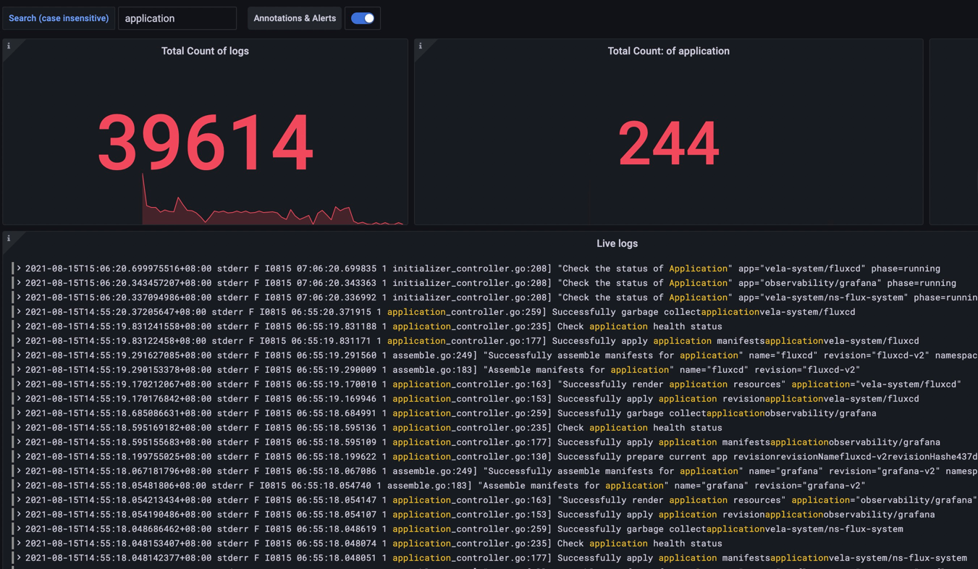978x569 pixels.
Task: Click the 244 application count value
Action: pyautogui.click(x=668, y=143)
